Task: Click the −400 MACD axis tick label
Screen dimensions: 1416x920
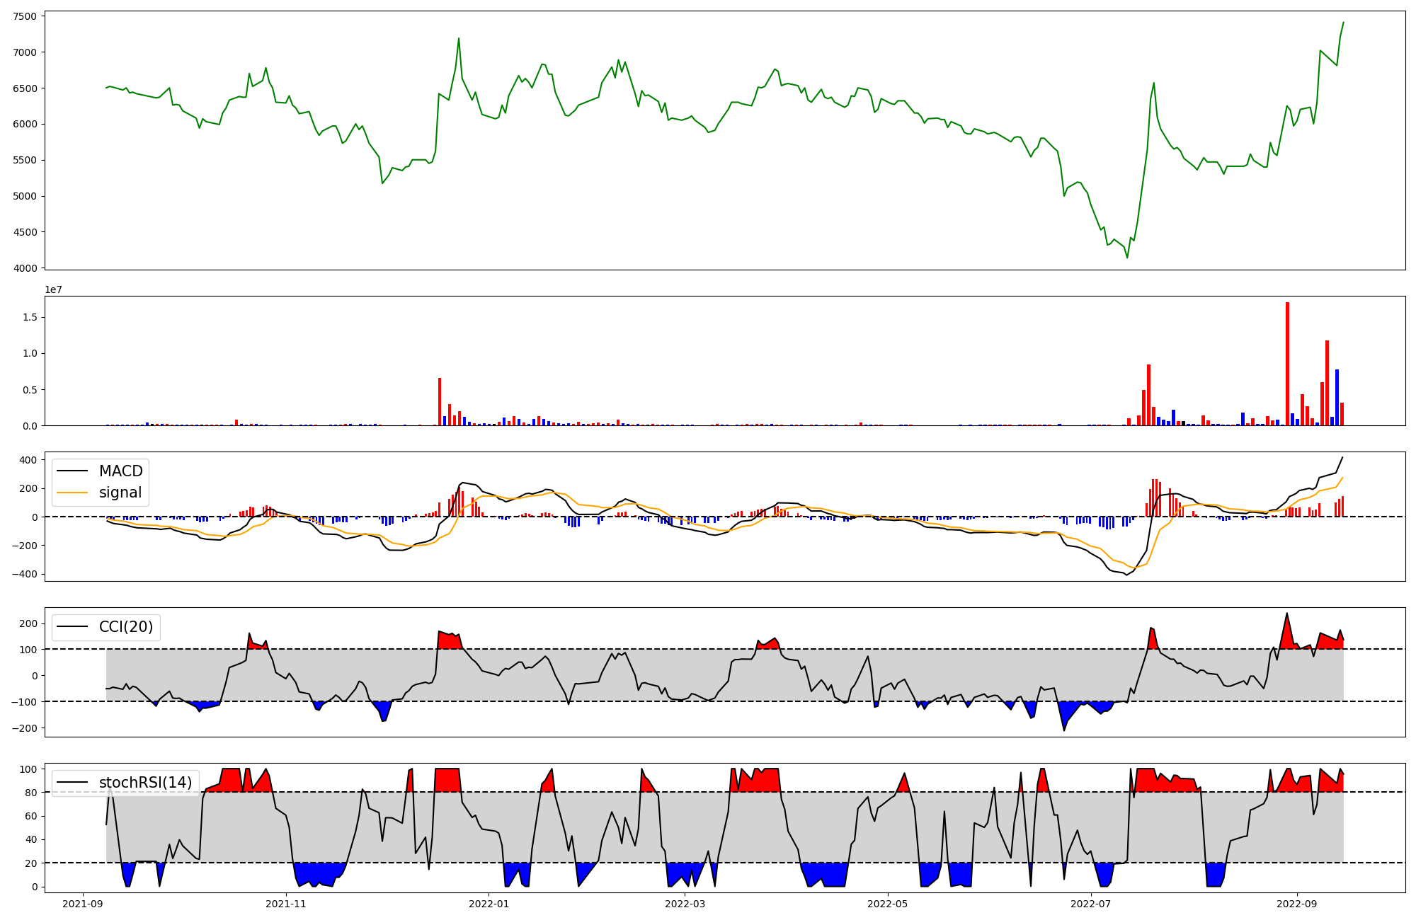Action: [24, 575]
